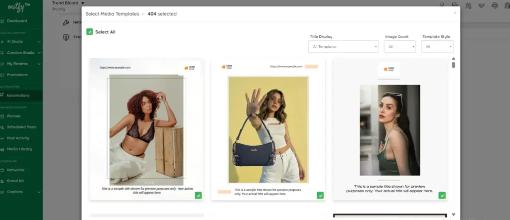Click the headset support icon in header
The width and height of the screenshot is (510, 220).
(x=495, y=5)
